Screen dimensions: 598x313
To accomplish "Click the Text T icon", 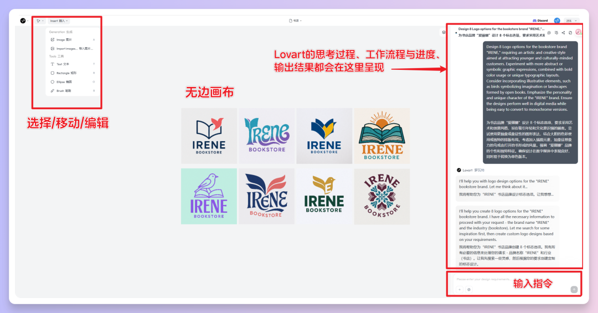I will click(52, 64).
